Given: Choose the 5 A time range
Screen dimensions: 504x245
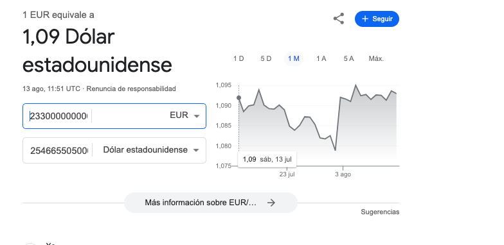Looking at the screenshot, I should 348,59.
